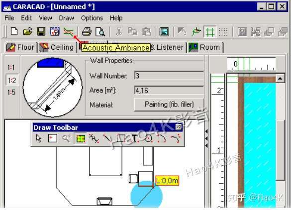This screenshot has width=291, height=210.
Task: Select the arrow pointer tool in Draw Toolbar
Action: point(39,138)
